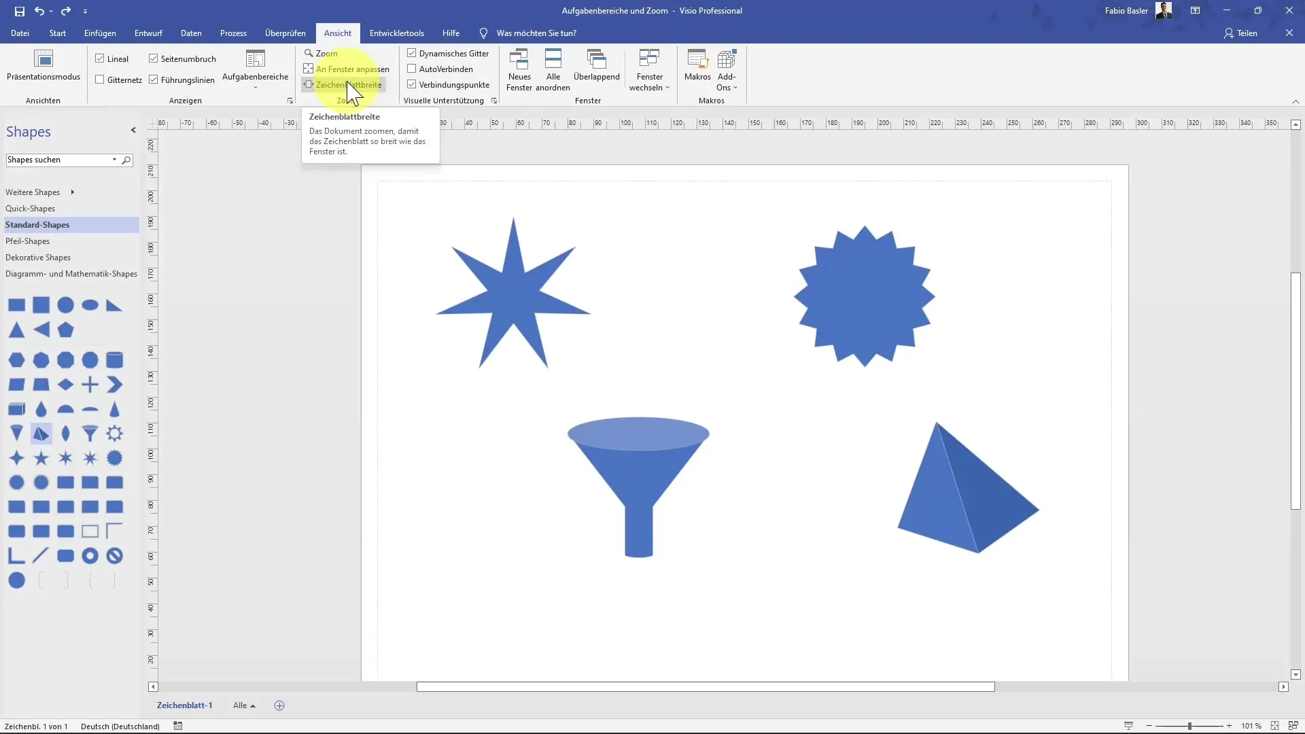
Task: Click the Save icon in the title bar
Action: coord(19,11)
